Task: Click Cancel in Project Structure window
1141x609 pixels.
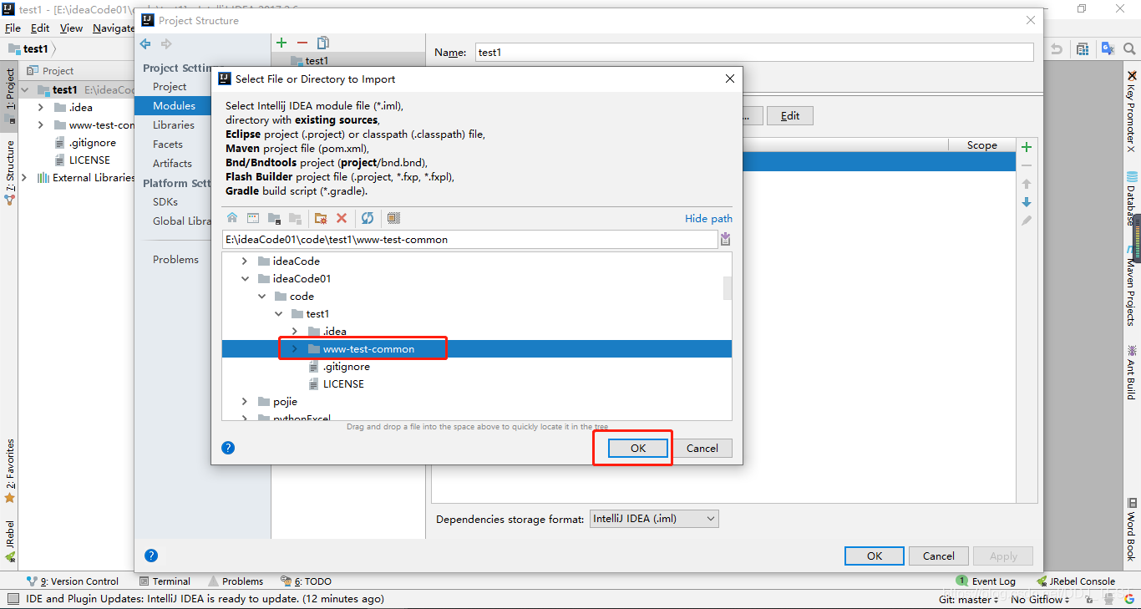Action: point(939,556)
